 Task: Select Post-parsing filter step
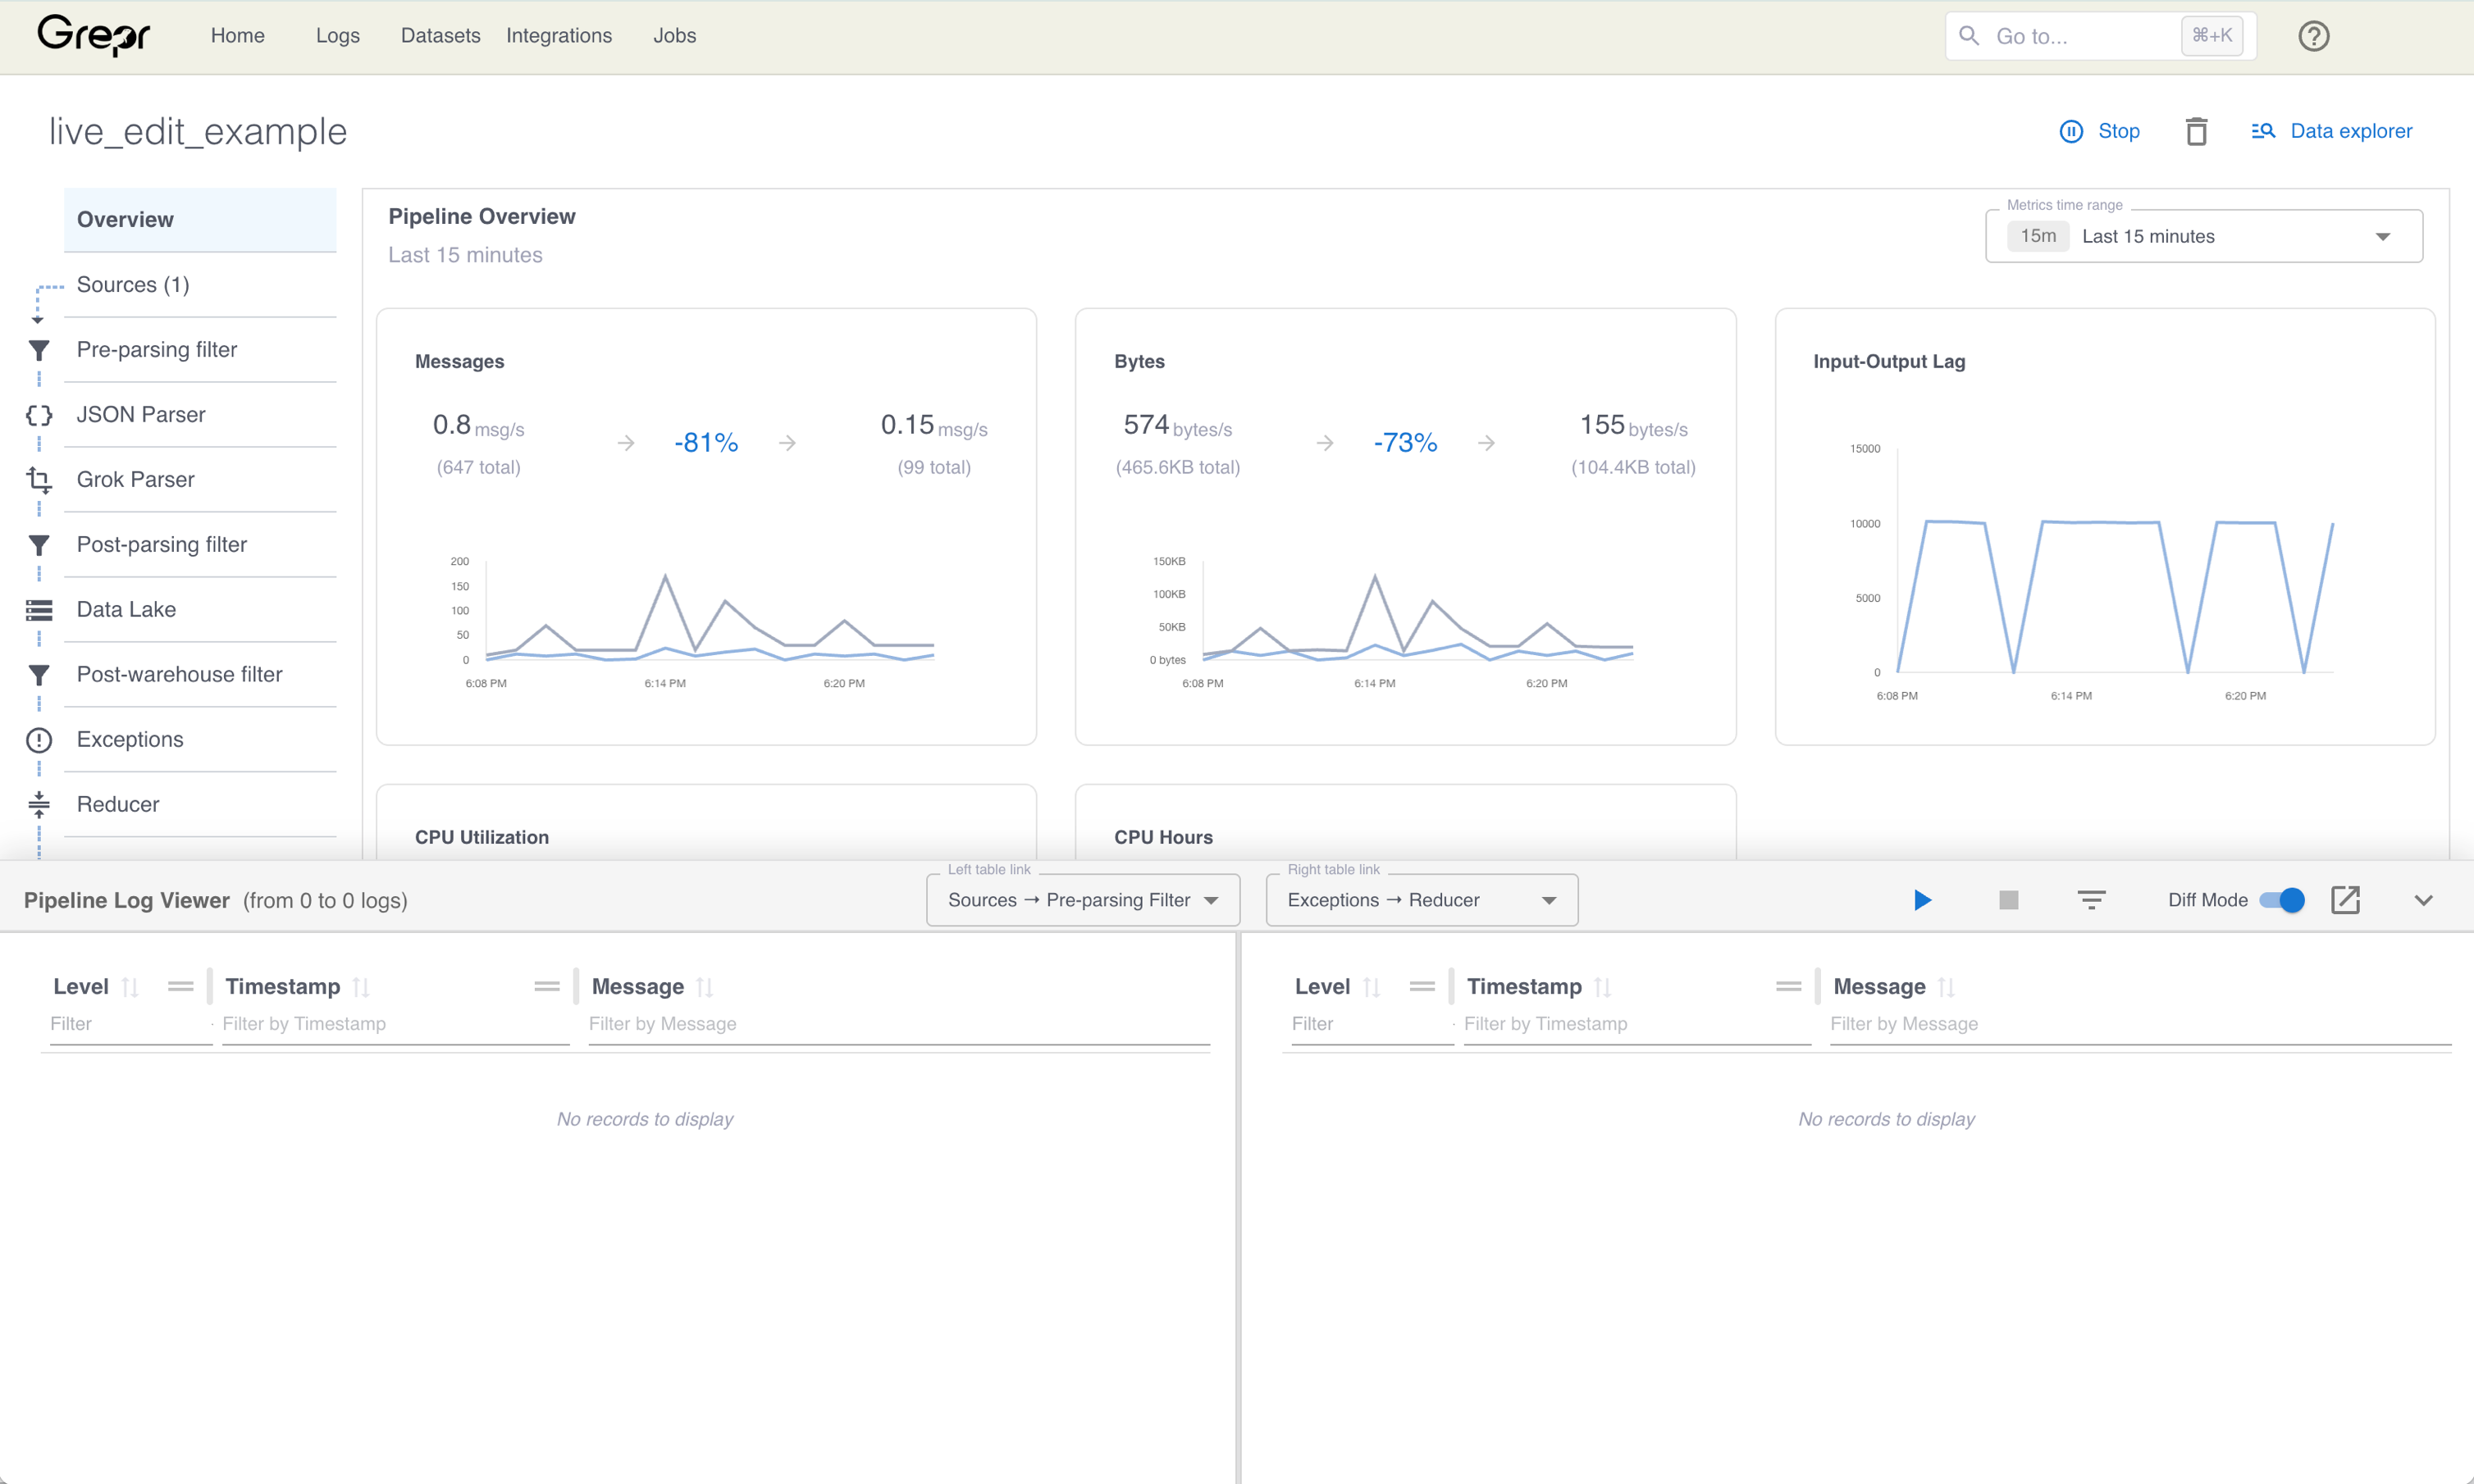click(x=200, y=545)
